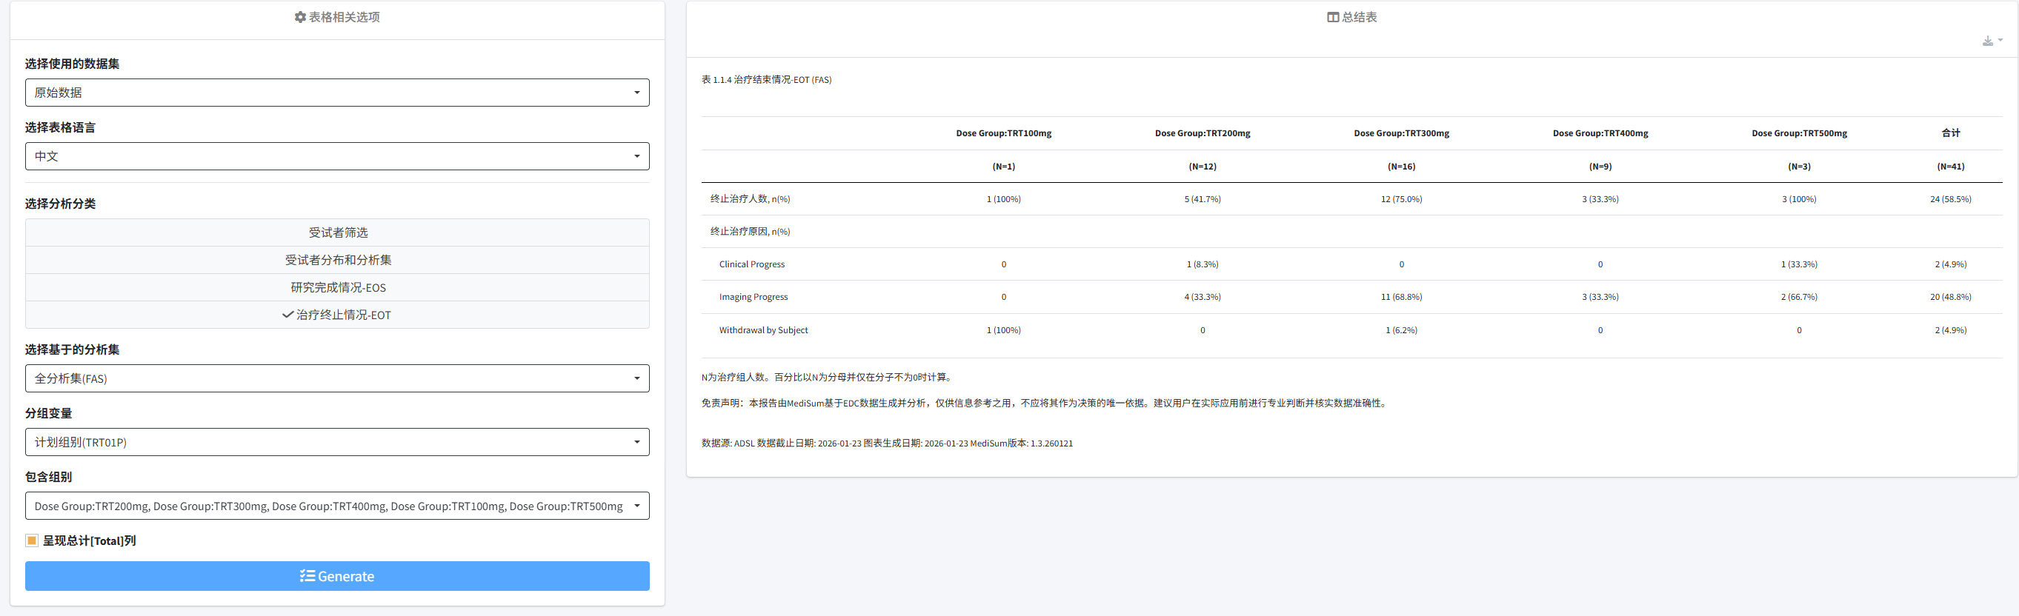The height and width of the screenshot is (616, 2019).
Task: Click the checkmark icon on 治疗终止情况-EOT
Action: (x=287, y=315)
